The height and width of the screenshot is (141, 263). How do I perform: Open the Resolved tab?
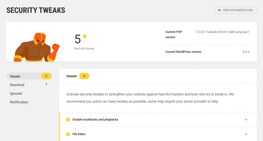click(x=17, y=85)
